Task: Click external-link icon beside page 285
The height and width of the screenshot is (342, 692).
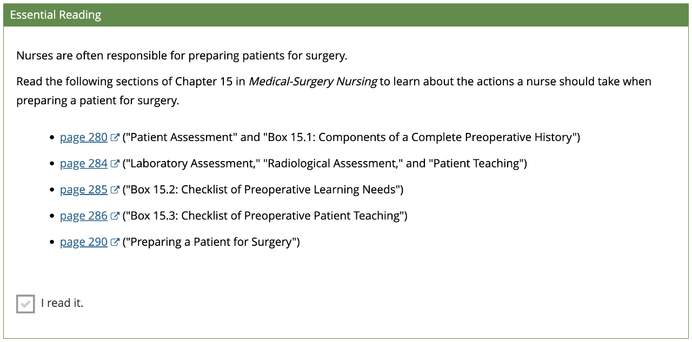Action: click(115, 190)
